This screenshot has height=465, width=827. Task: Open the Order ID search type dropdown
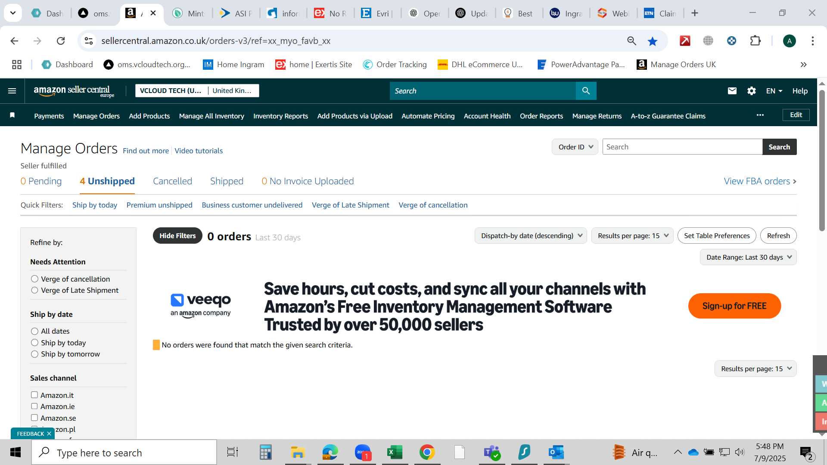coord(575,147)
